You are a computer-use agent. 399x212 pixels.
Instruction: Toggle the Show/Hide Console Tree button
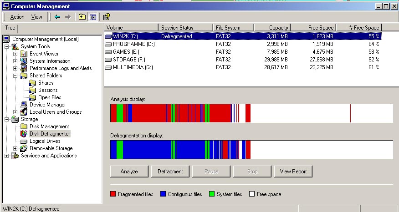(x=93, y=17)
